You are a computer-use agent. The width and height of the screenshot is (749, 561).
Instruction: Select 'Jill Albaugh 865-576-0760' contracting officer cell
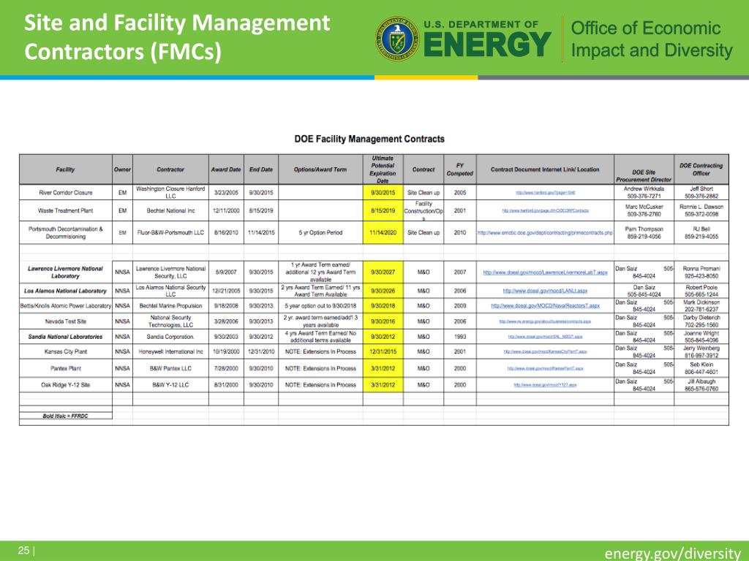point(701,384)
